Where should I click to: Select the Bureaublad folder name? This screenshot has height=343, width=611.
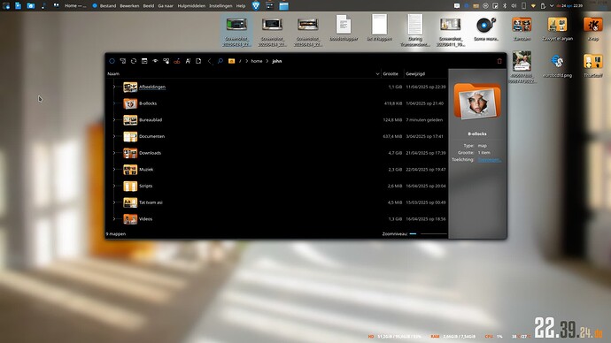[151, 120]
